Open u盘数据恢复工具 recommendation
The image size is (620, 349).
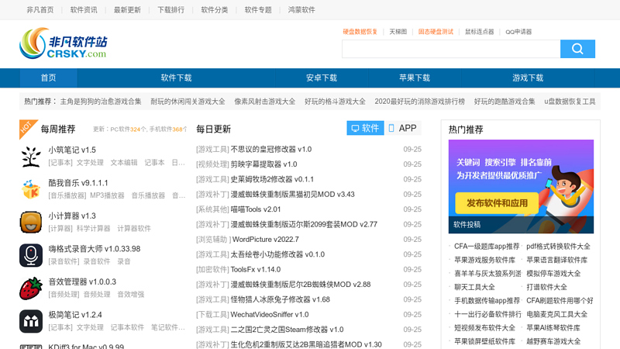point(570,102)
